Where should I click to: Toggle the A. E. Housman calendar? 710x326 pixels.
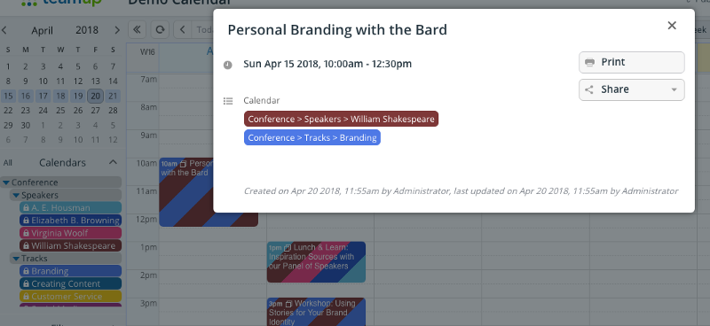(x=71, y=208)
